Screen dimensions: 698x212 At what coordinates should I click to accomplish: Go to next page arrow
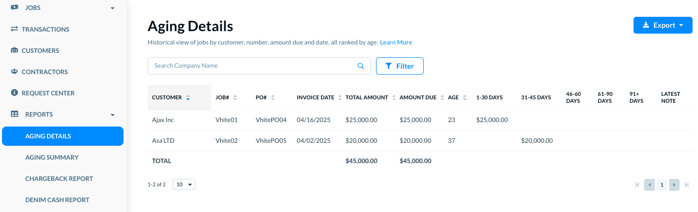(x=674, y=185)
